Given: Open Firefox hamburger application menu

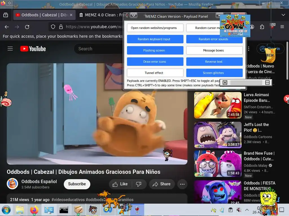Looking at the screenshot, I should click(x=282, y=27).
